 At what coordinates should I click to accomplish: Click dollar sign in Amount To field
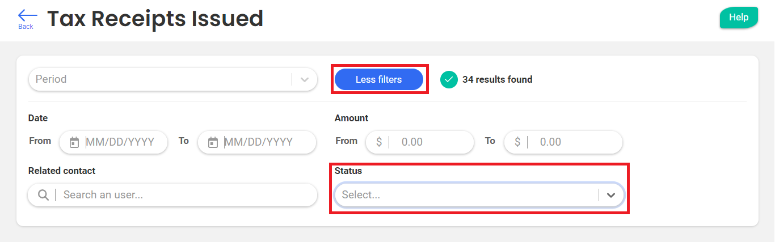click(517, 142)
